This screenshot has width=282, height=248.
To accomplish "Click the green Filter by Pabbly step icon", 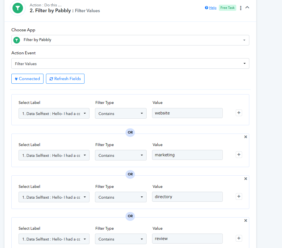I will click(x=18, y=8).
